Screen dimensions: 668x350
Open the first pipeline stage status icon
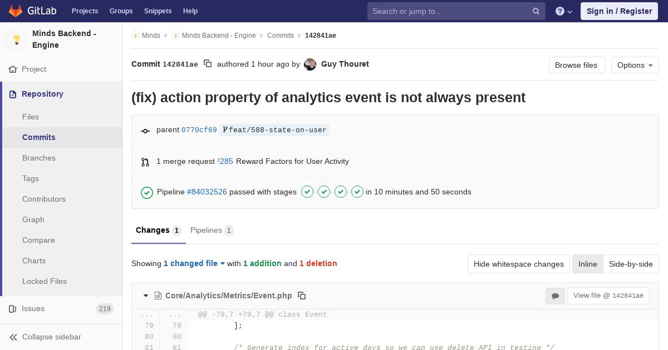[307, 192]
